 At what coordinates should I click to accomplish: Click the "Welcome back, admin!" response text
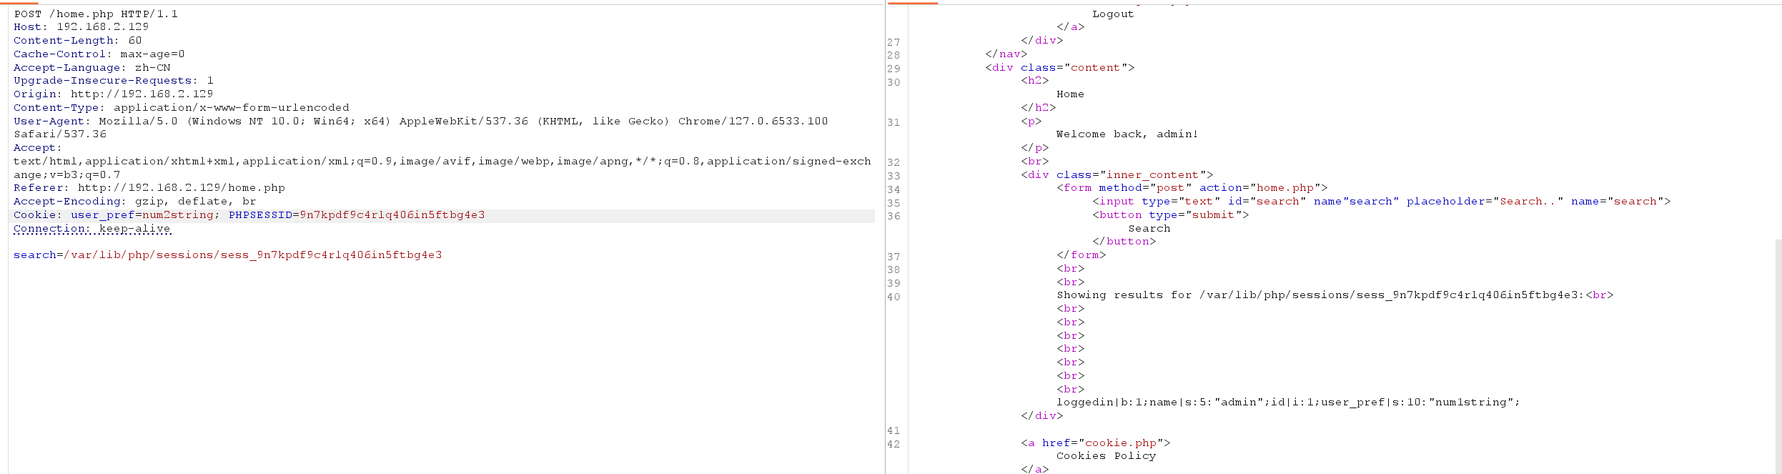[1127, 134]
